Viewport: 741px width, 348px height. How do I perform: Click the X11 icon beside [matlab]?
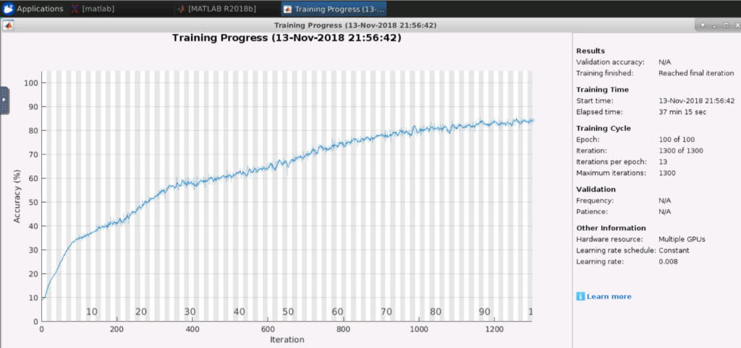(76, 9)
